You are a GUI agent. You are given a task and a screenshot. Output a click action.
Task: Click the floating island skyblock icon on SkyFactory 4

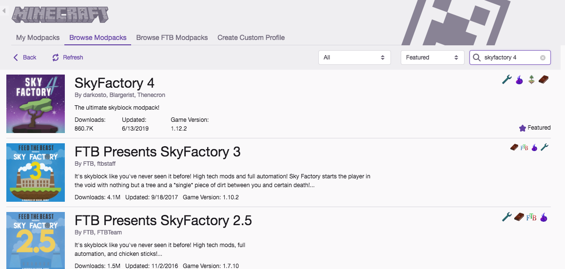(531, 79)
